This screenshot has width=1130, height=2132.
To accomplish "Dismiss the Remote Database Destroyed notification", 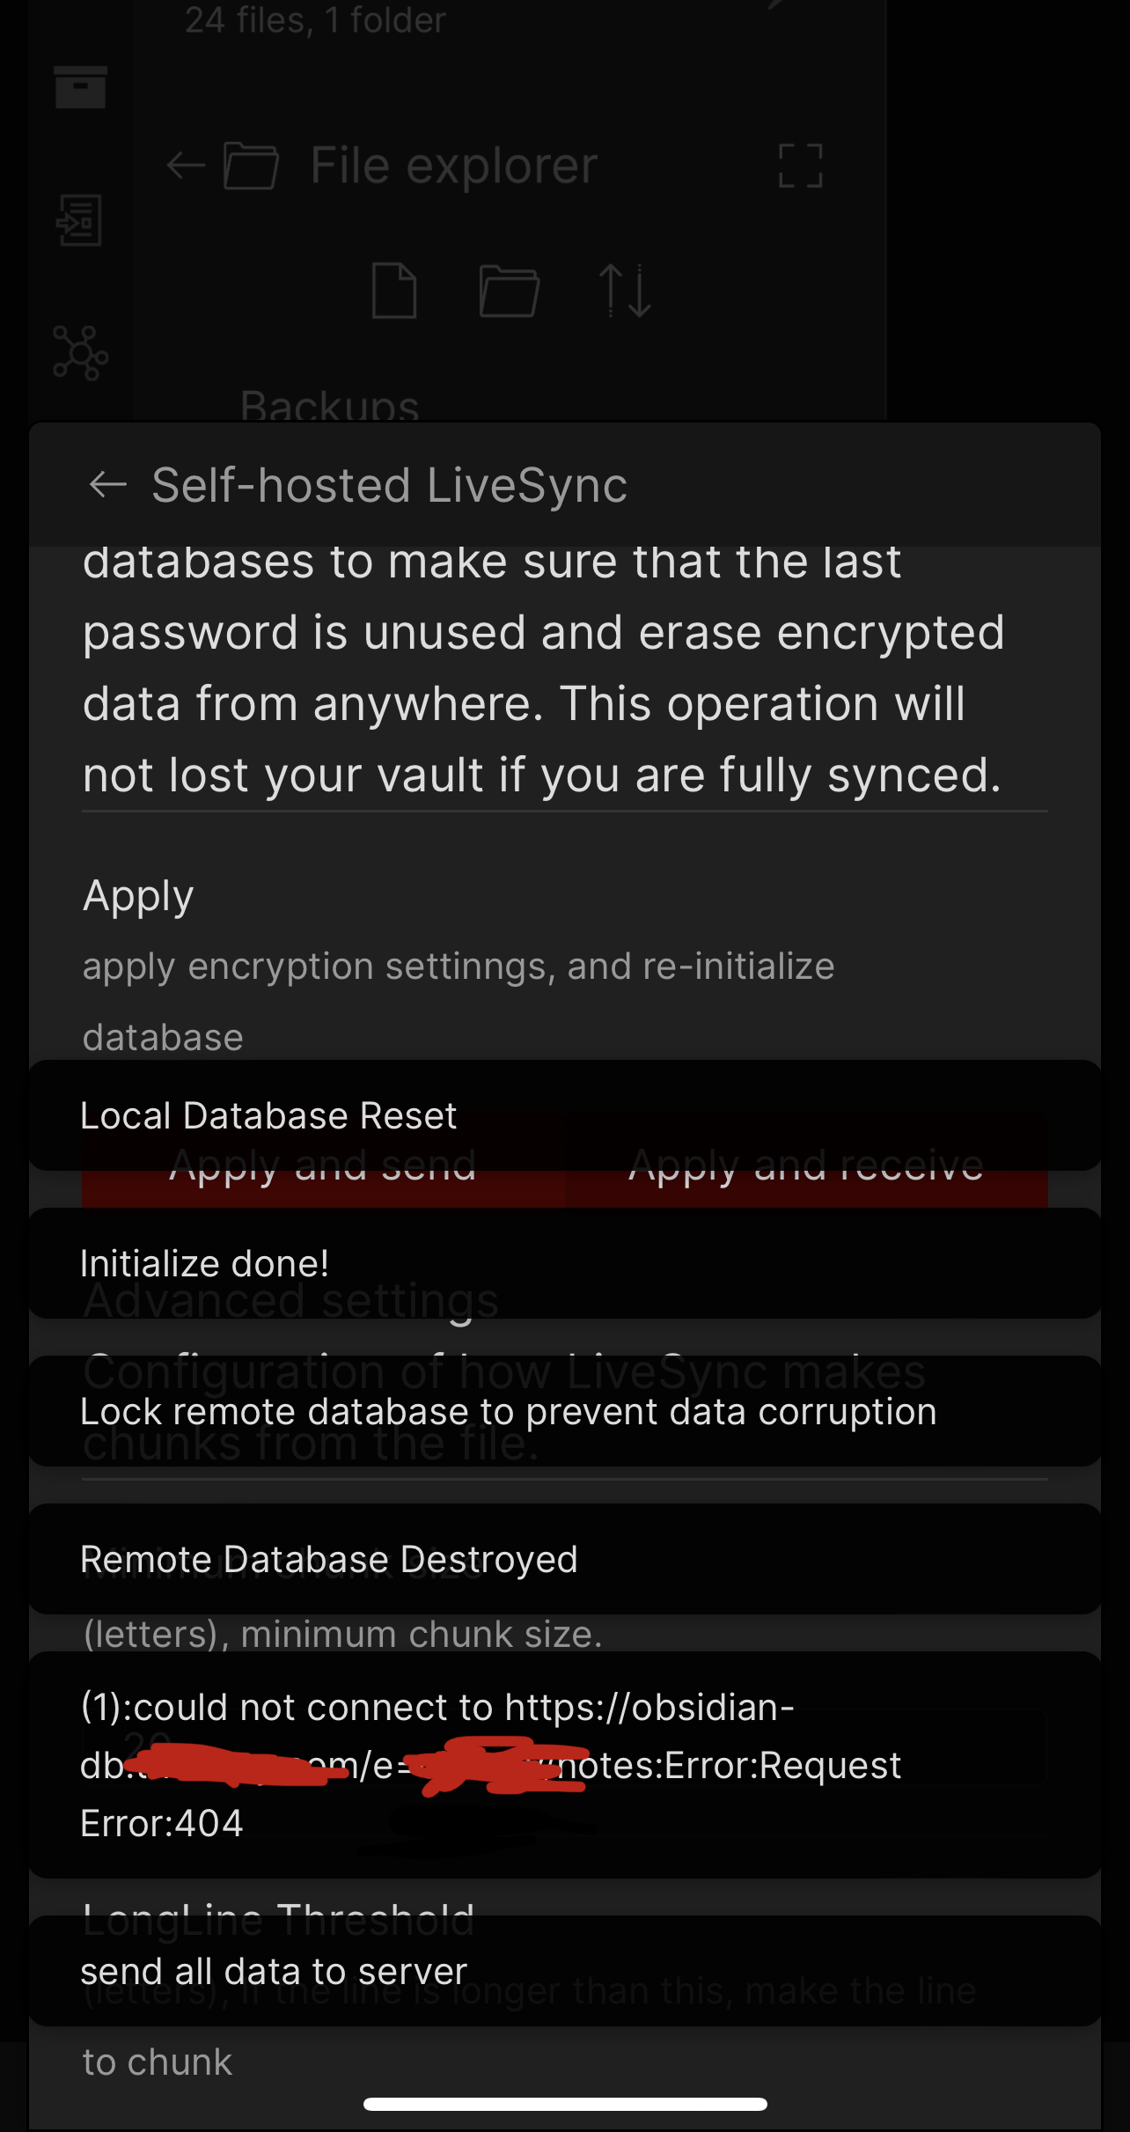I will point(563,1558).
